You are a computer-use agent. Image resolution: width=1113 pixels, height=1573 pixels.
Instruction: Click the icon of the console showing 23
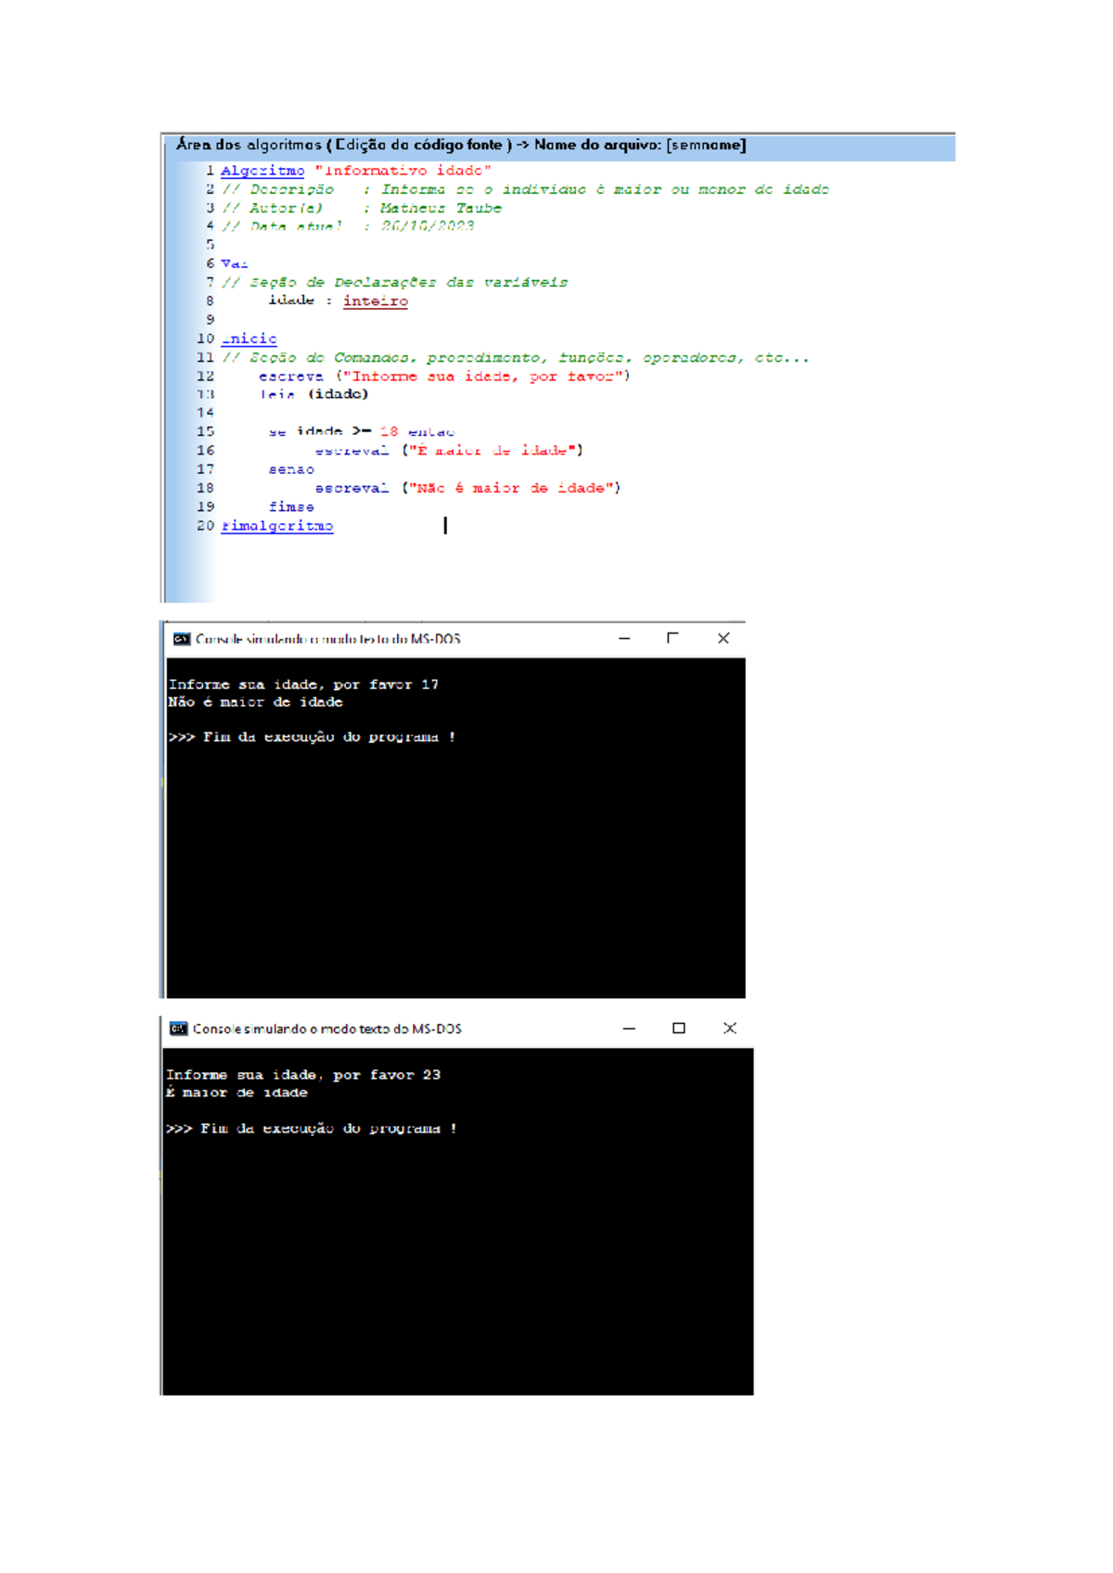click(x=178, y=1029)
